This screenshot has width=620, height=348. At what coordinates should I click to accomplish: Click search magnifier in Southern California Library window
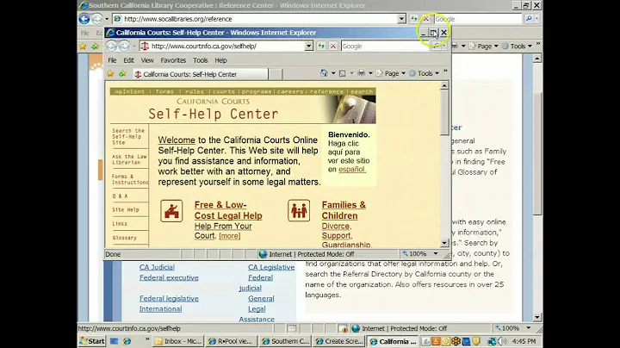[x=529, y=19]
